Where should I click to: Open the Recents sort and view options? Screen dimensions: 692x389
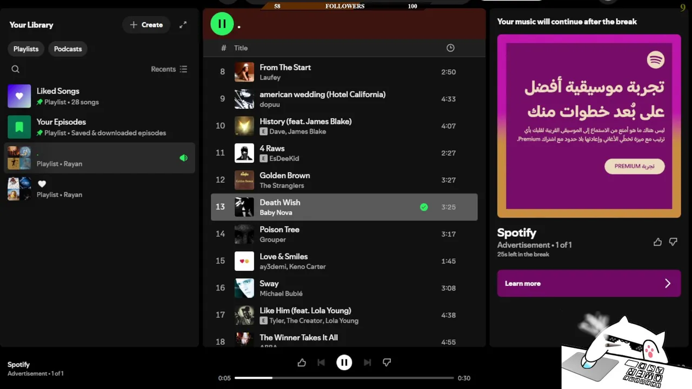click(x=169, y=69)
